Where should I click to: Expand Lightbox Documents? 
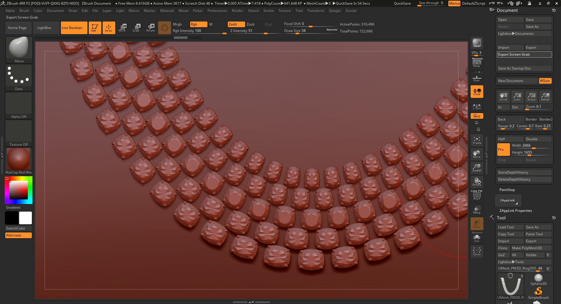[x=524, y=34]
